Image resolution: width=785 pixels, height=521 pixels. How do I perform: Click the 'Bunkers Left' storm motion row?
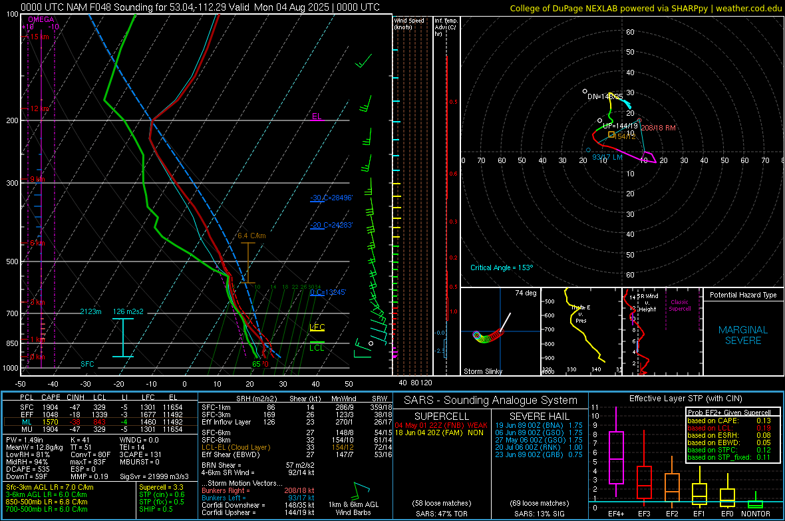(x=258, y=498)
